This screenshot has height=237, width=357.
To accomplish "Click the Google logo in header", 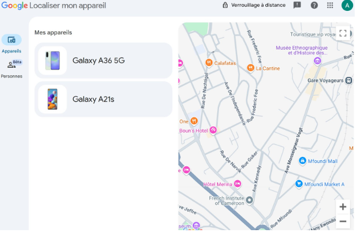I will pyautogui.click(x=15, y=6).
